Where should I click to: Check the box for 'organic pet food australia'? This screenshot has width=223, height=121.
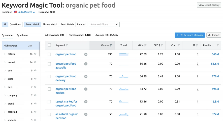click(x=49, y=64)
